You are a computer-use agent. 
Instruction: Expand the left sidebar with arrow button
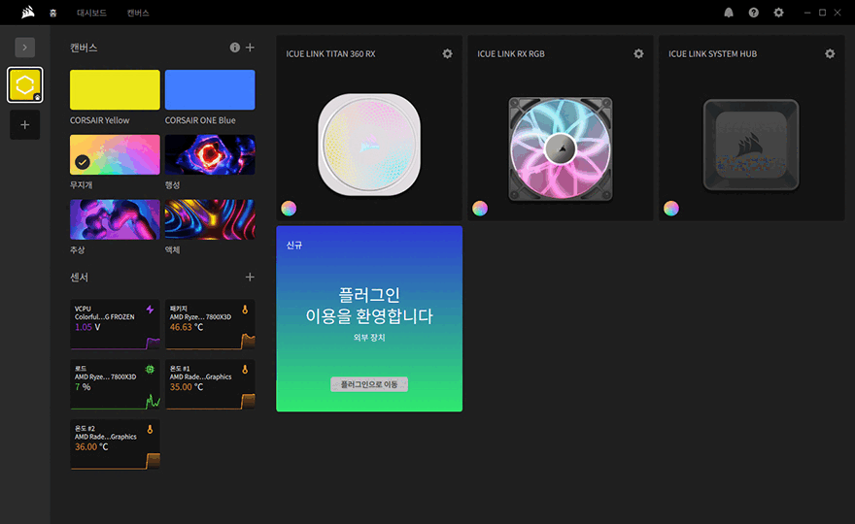click(x=24, y=48)
